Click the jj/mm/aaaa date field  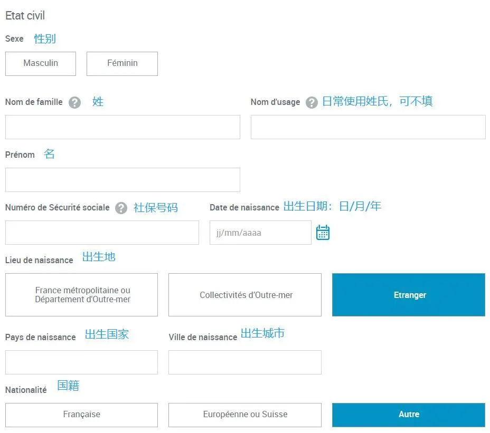pyautogui.click(x=260, y=232)
